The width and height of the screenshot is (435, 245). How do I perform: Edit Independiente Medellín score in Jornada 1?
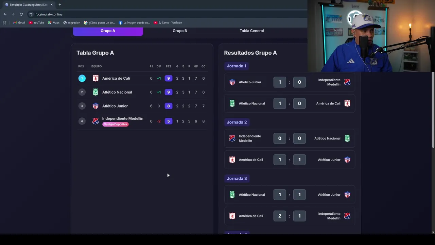[x=299, y=82]
